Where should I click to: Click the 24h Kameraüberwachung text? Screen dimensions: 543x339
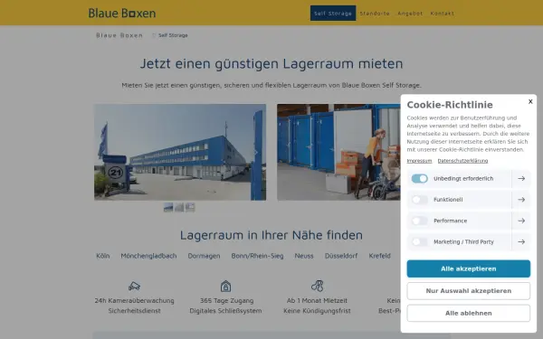click(134, 301)
